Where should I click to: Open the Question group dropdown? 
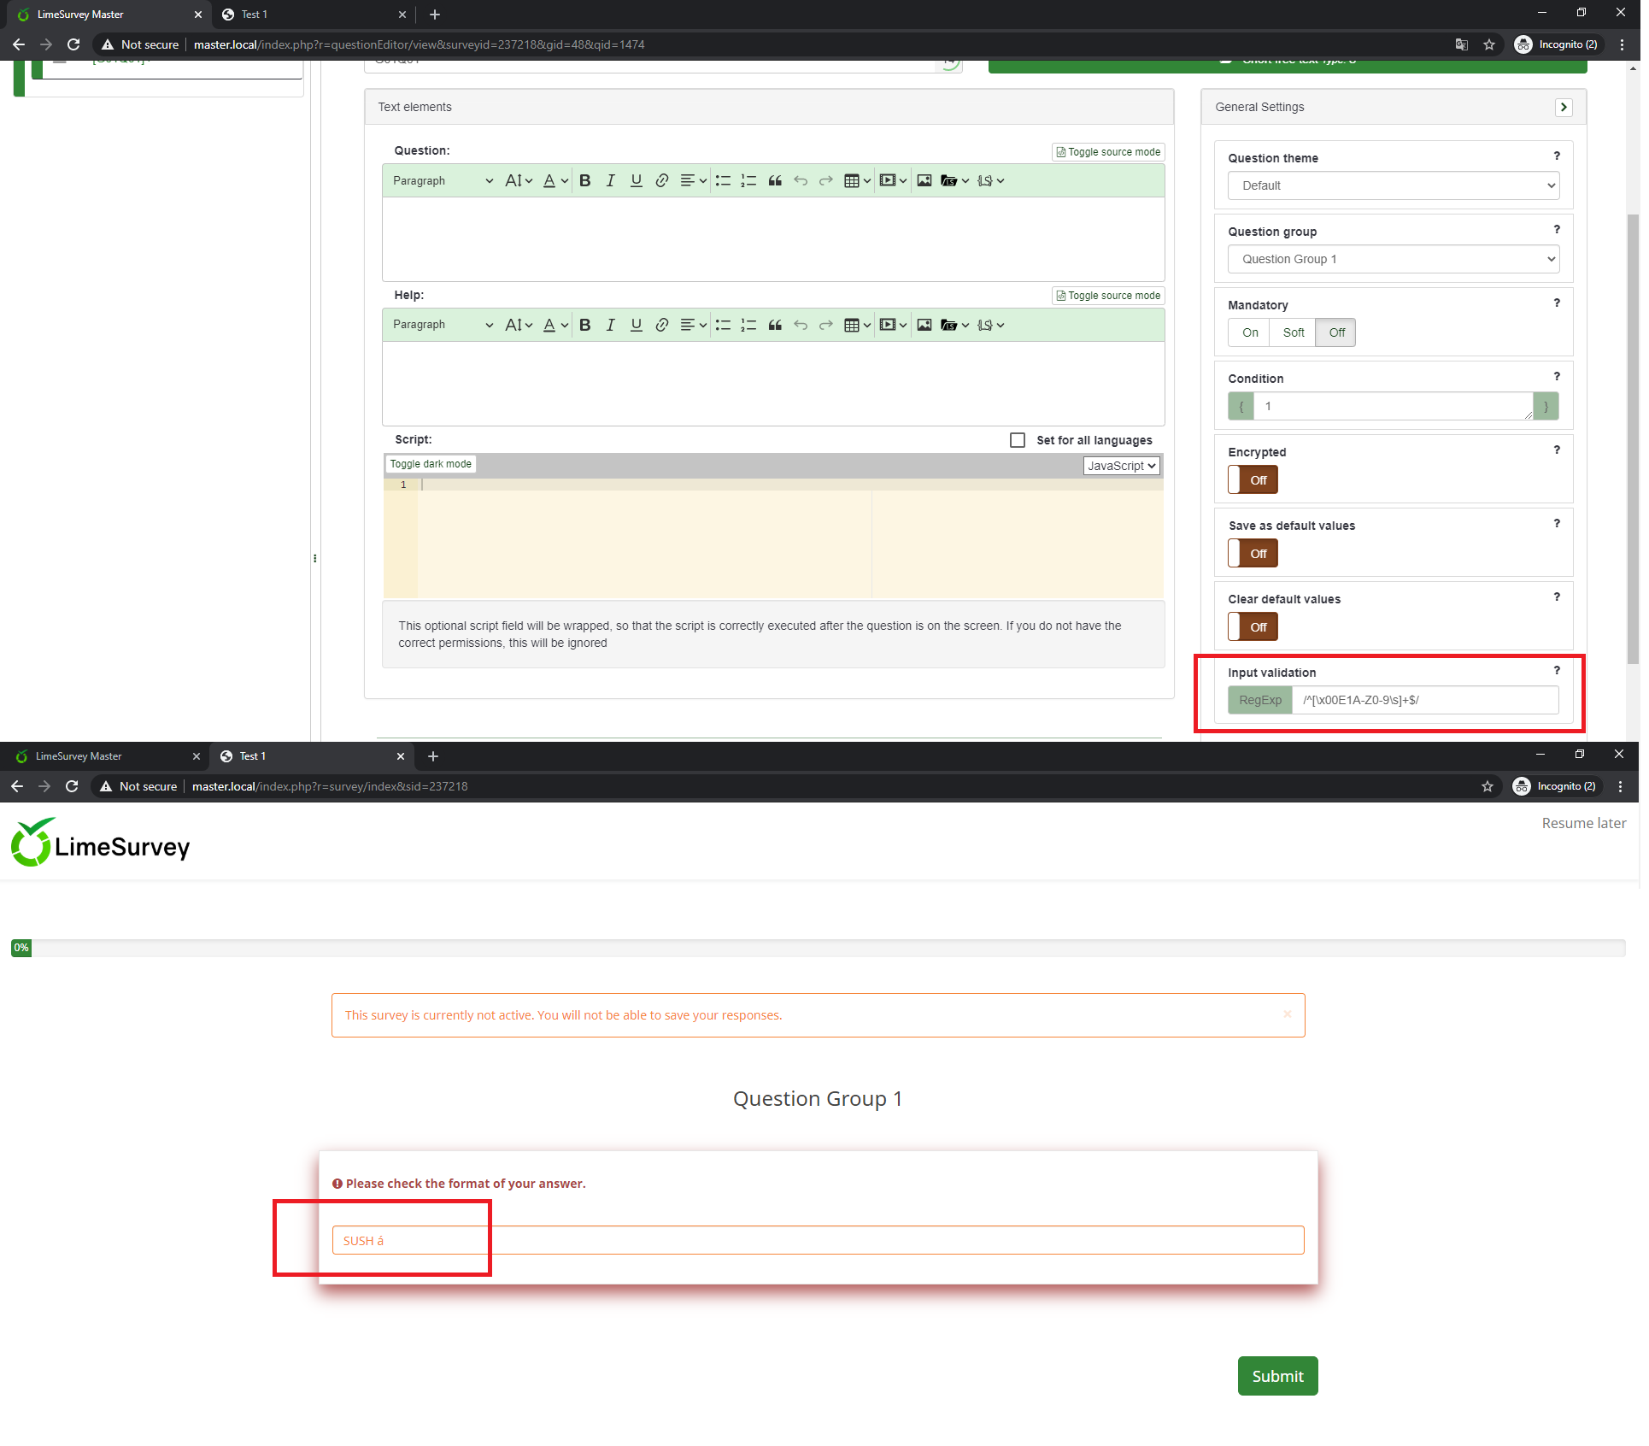pyautogui.click(x=1393, y=259)
